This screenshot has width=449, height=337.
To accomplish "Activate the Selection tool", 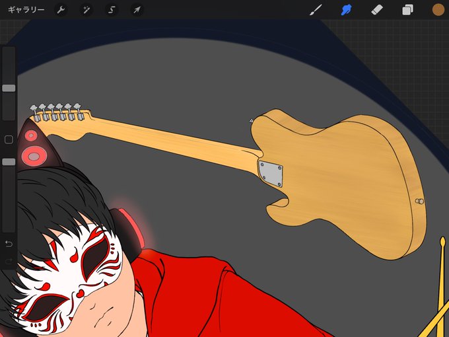I will pos(112,10).
